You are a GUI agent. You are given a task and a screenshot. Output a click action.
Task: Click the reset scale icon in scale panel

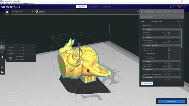tap(11, 58)
